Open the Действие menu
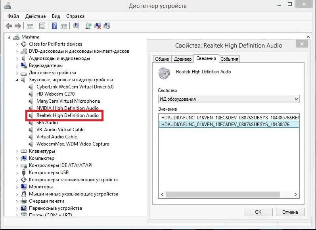This screenshot has height=230, width=316. tap(35, 16)
